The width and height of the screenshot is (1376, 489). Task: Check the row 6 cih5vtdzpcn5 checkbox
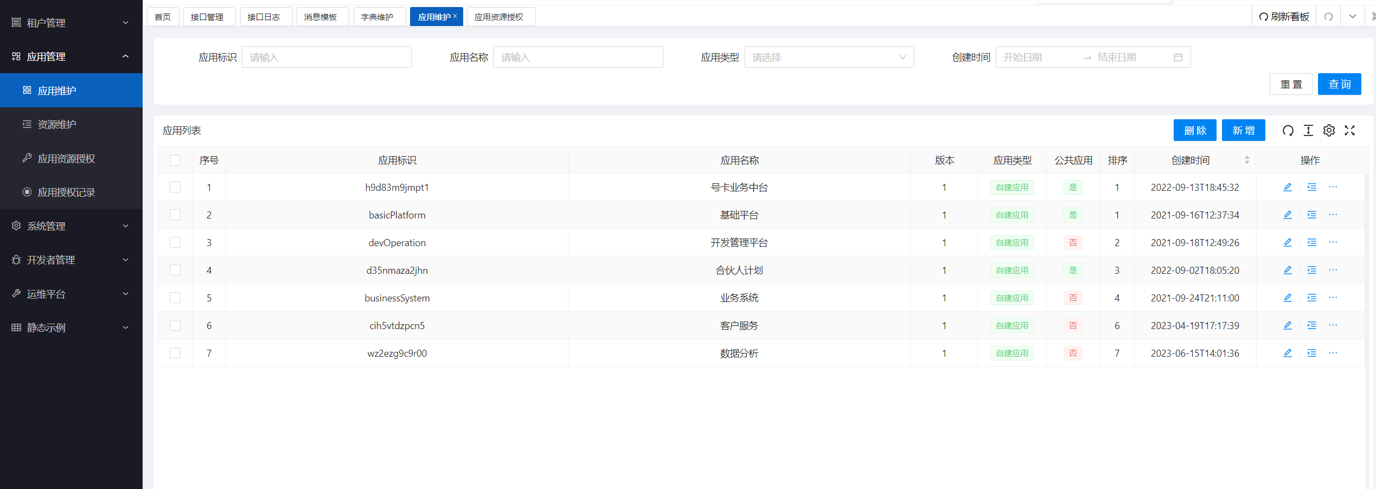point(175,325)
